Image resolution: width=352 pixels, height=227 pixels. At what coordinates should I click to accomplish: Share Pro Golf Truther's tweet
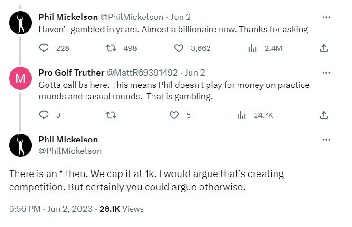323,115
